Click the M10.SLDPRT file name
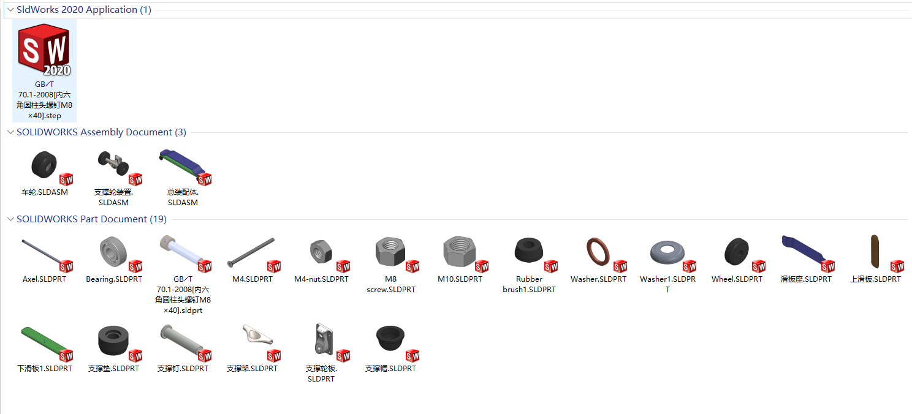The image size is (912, 414). click(460, 279)
